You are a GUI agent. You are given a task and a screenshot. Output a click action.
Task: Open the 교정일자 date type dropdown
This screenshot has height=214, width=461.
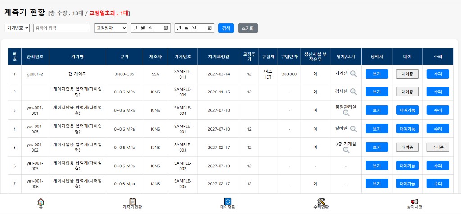pos(111,28)
